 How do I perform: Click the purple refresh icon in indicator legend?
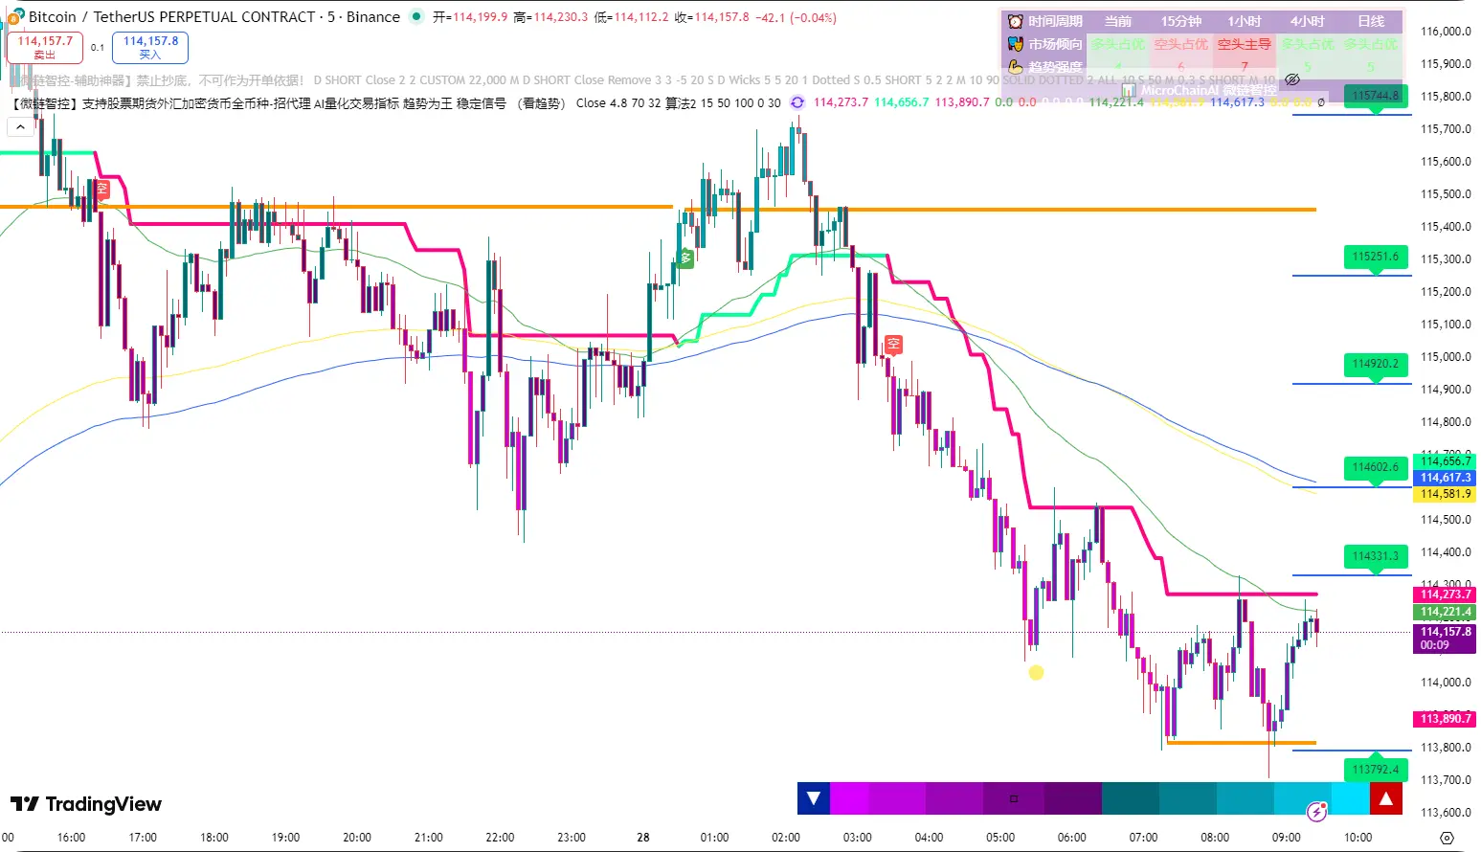[x=797, y=102]
